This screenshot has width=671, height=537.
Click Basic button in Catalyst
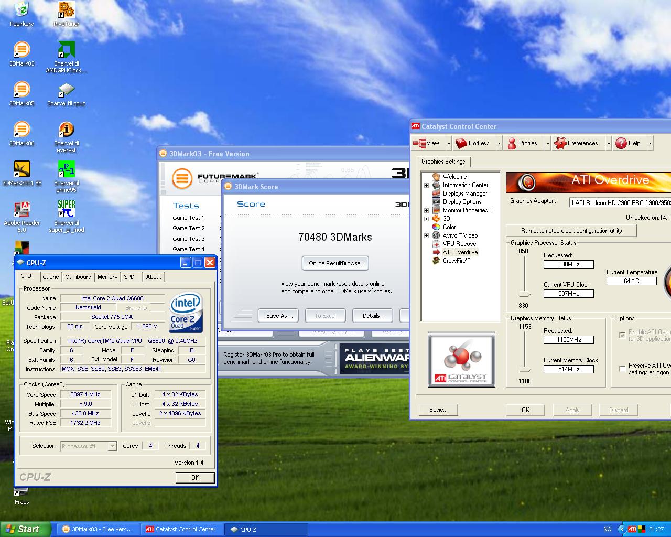tap(438, 410)
